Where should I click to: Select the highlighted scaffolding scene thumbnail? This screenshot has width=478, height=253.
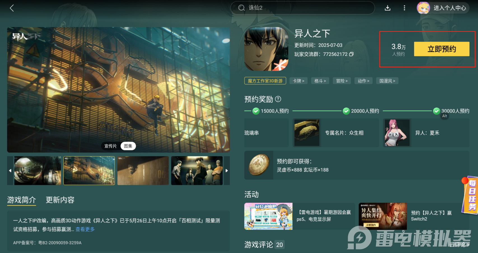pyautogui.click(x=89, y=171)
